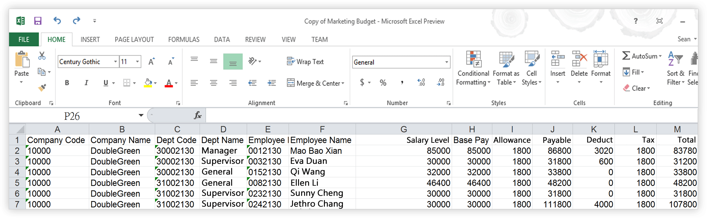Open Format as Table

point(506,69)
